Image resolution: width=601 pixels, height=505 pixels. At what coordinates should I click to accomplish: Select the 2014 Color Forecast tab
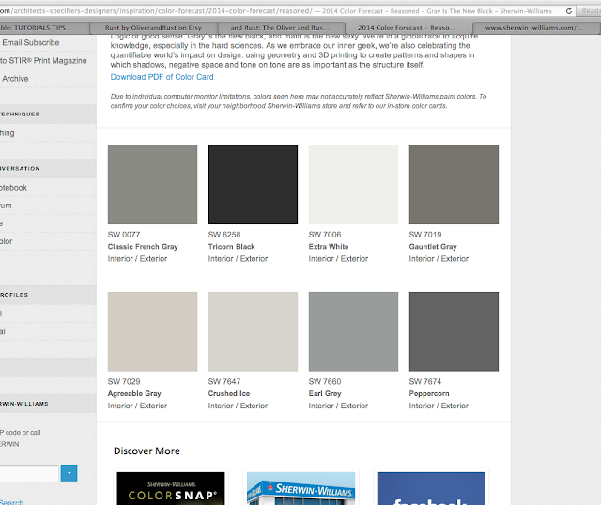[x=408, y=28]
